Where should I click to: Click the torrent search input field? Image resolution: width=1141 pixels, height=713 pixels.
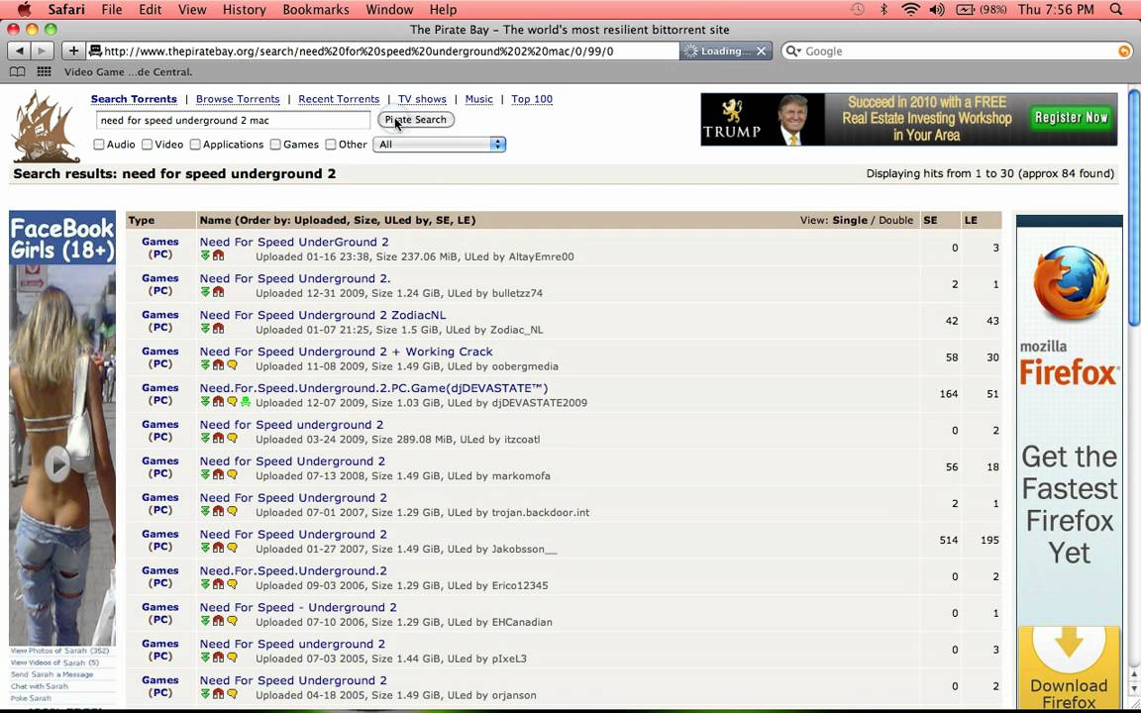tap(232, 120)
